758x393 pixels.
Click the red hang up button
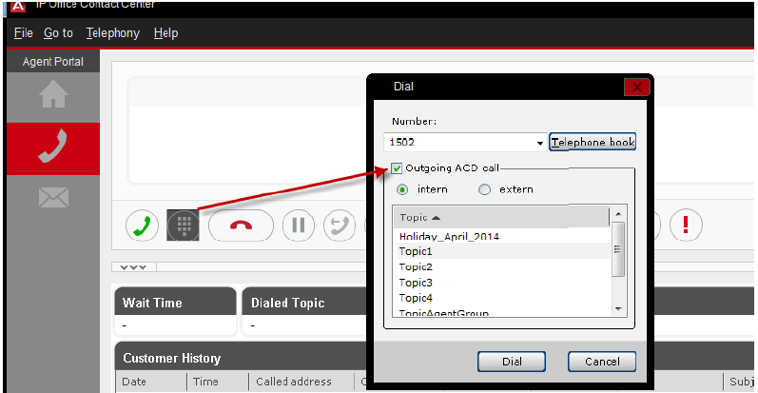(x=241, y=226)
